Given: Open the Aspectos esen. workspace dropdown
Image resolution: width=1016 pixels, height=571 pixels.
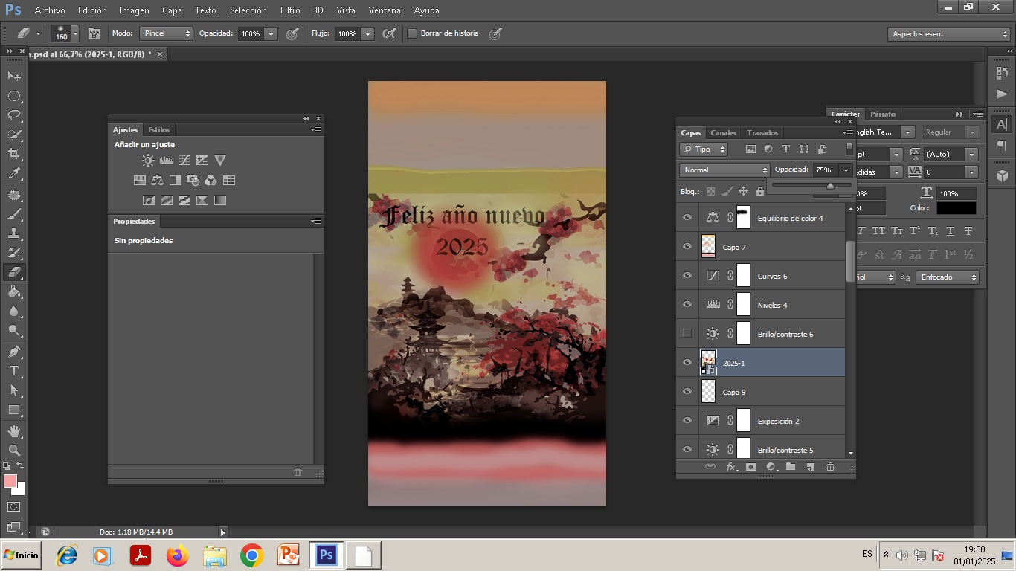Looking at the screenshot, I should [948, 34].
